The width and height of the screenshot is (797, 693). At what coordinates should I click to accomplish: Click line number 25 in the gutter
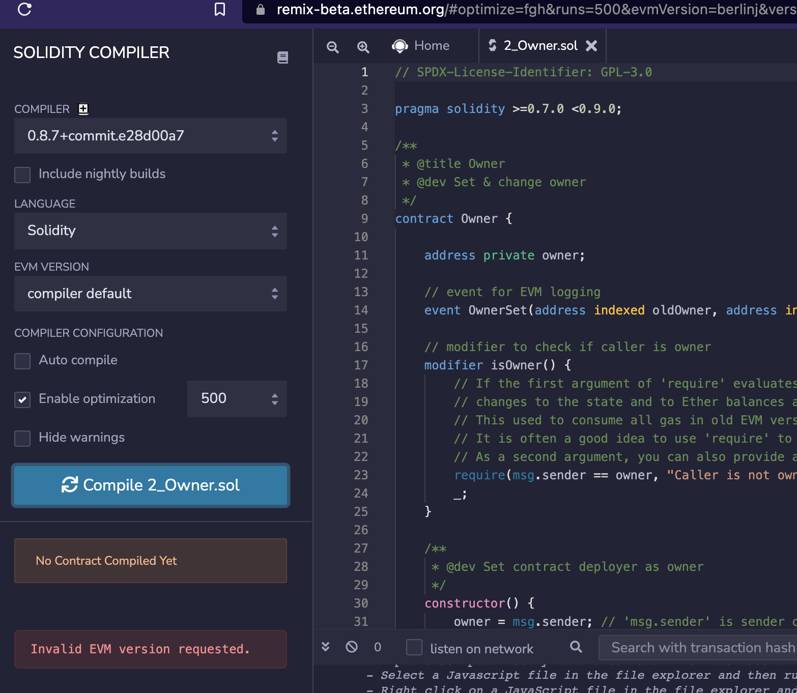coord(361,512)
